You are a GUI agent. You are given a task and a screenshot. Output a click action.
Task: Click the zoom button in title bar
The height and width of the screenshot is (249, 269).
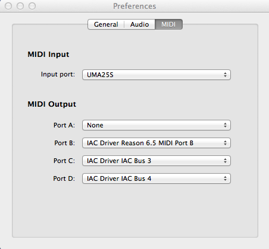(32, 6)
